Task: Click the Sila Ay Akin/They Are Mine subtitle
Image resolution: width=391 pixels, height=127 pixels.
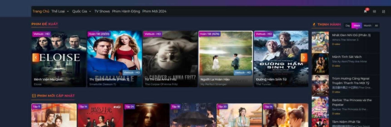Action: (x=347, y=61)
